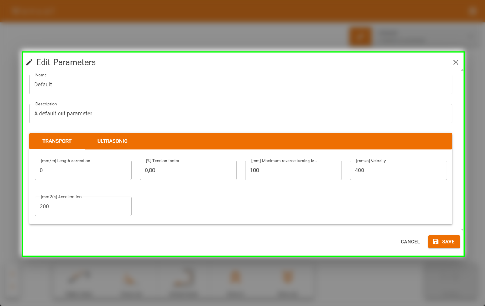485x306 pixels.
Task: Click the dialog scrollbar down arrow
Action: coord(462,230)
